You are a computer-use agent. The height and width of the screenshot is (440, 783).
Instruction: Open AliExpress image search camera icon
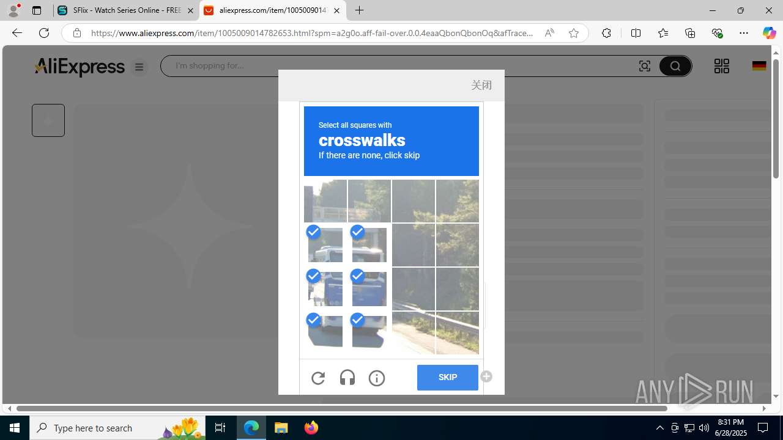pos(645,66)
